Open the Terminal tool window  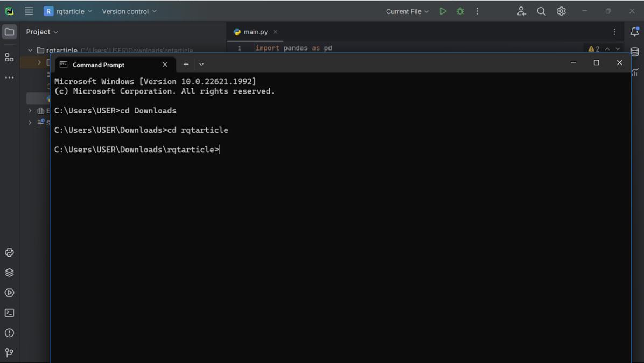[9, 313]
